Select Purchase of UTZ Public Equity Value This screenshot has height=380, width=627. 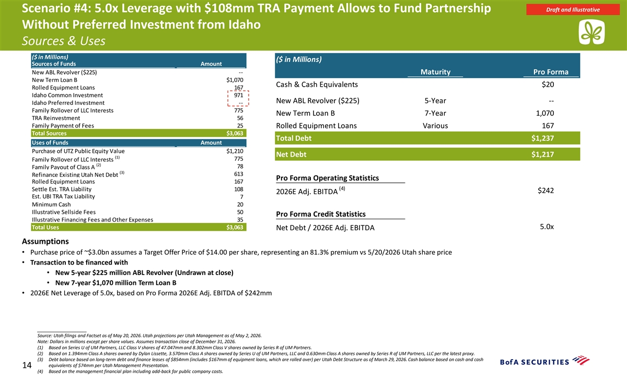tap(138, 151)
